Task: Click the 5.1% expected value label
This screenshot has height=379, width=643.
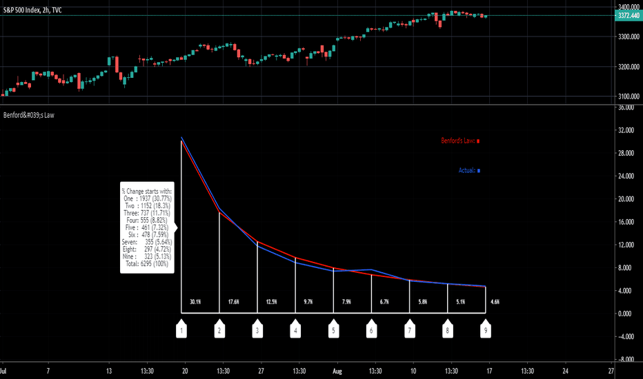Action: coord(461,302)
